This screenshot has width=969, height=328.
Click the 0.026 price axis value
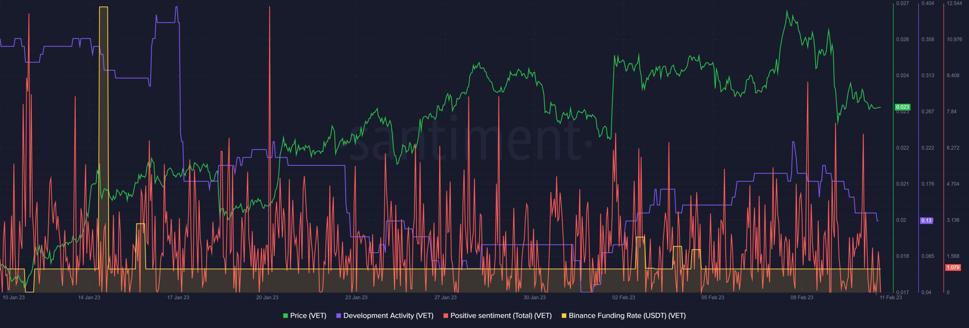coord(902,39)
